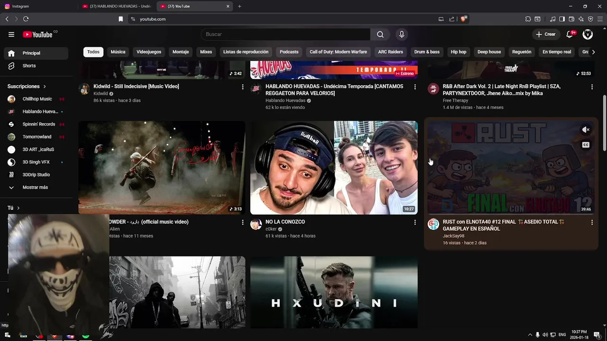
Task: Open the media control music note icon
Action: click(552, 19)
